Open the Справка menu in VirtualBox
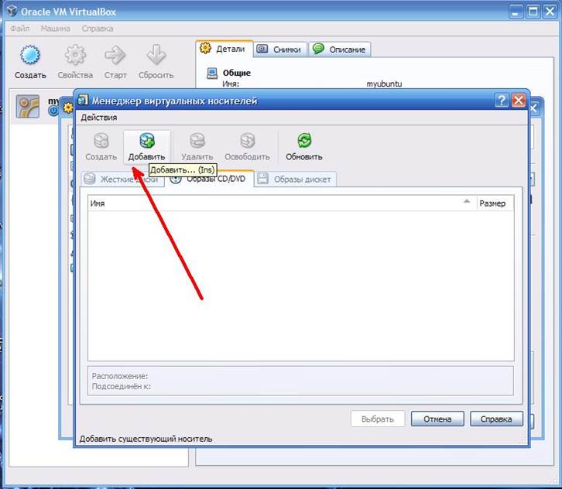 (x=97, y=29)
